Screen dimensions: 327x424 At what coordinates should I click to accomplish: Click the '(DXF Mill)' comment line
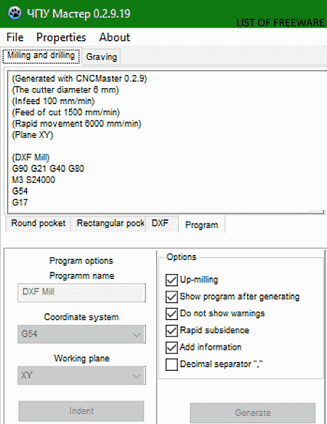(31, 157)
